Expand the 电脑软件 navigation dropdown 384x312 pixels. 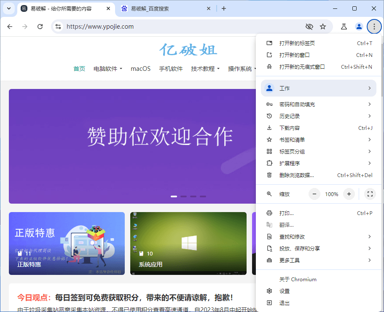coord(108,69)
